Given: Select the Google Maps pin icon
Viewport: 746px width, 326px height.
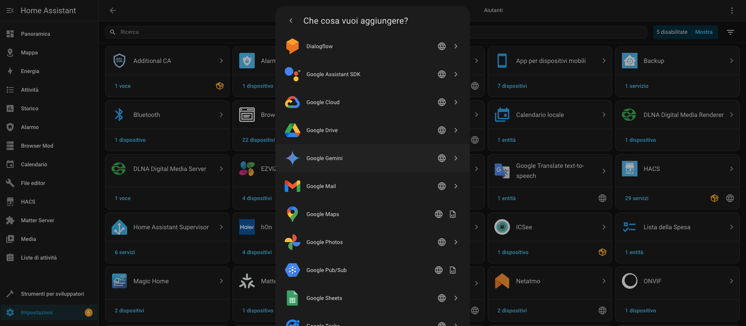Looking at the screenshot, I should click(x=292, y=214).
